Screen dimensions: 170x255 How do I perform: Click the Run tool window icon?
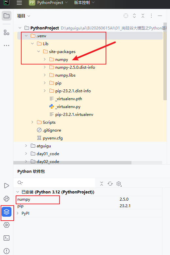[x=7, y=186]
